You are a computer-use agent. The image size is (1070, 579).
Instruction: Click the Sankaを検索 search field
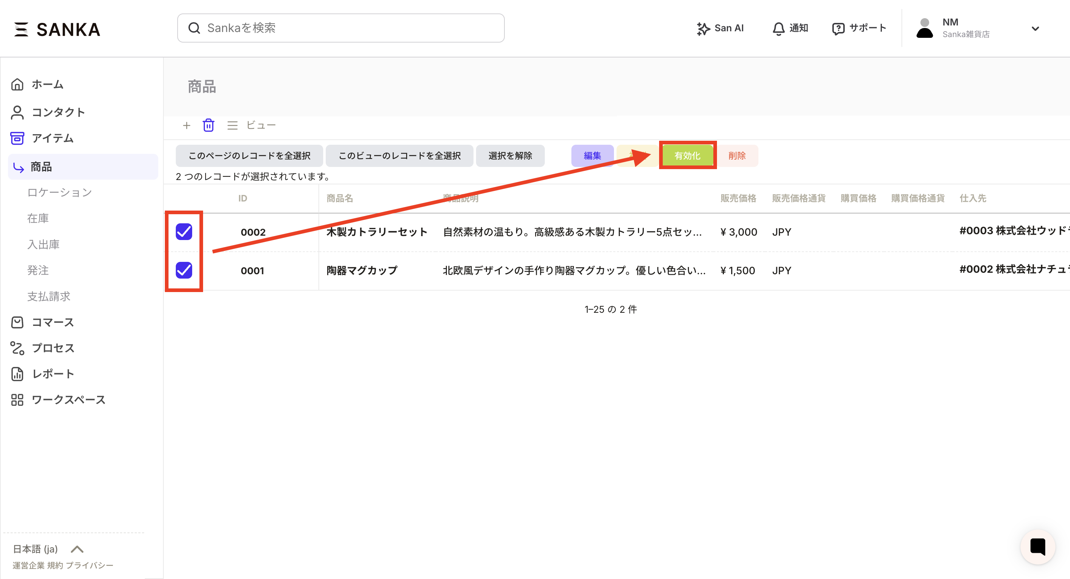coord(341,28)
